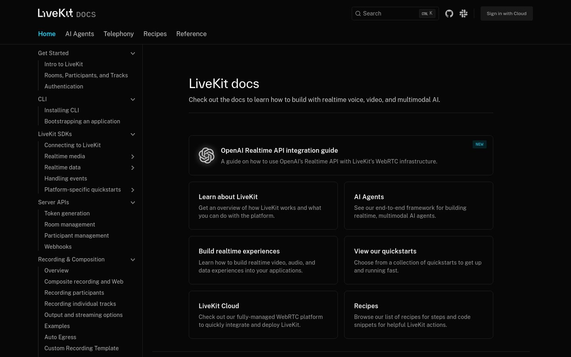571x357 pixels.
Task: Expand the Realtime data submenu
Action: tap(133, 168)
